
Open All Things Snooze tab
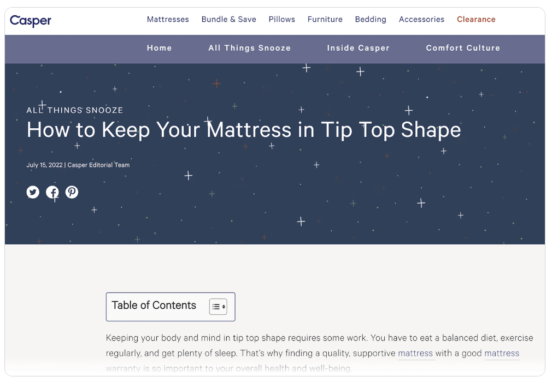click(249, 48)
